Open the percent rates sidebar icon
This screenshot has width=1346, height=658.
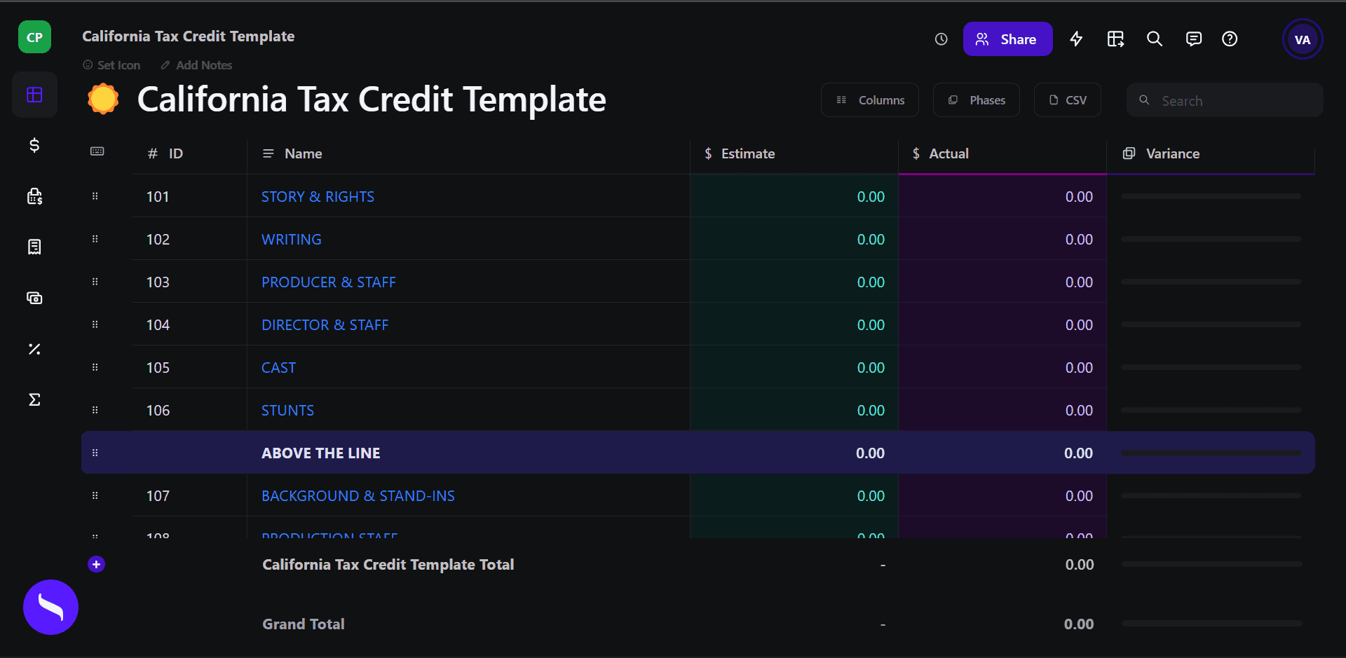(x=34, y=349)
